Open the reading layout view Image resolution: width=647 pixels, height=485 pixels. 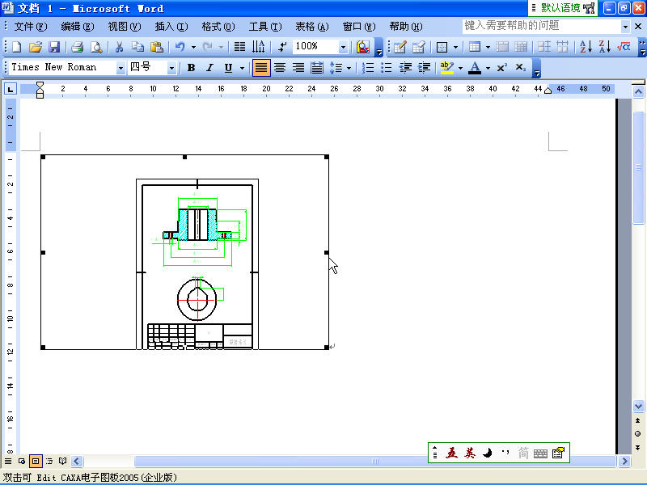(x=63, y=461)
